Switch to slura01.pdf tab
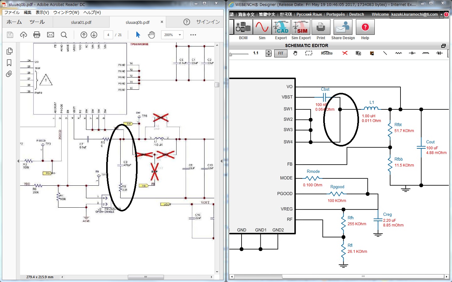 click(x=81, y=22)
